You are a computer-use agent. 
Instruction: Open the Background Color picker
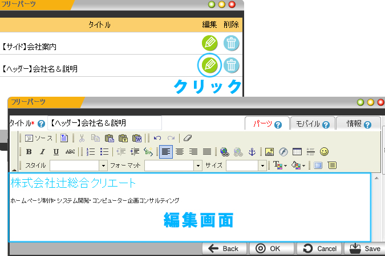point(298,166)
